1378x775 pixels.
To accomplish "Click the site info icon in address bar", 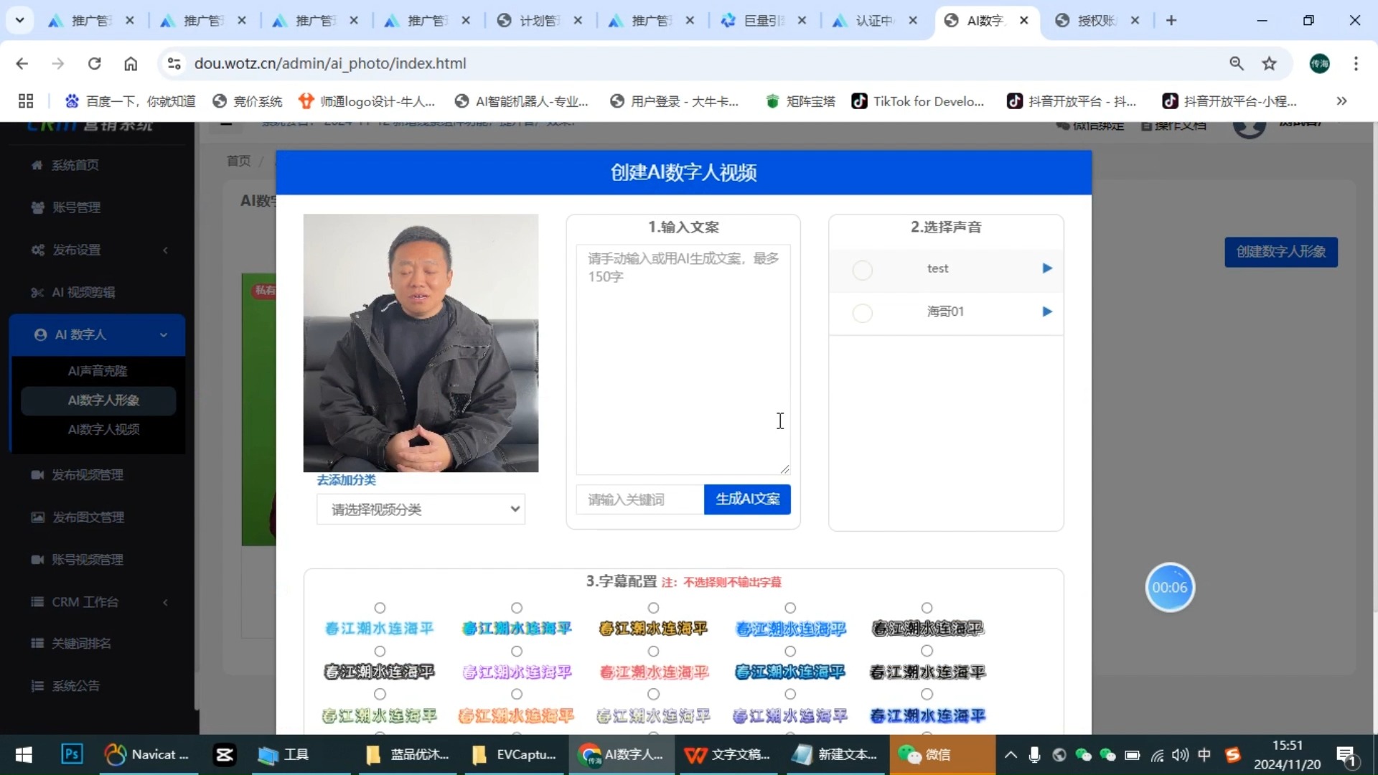I will click(174, 63).
